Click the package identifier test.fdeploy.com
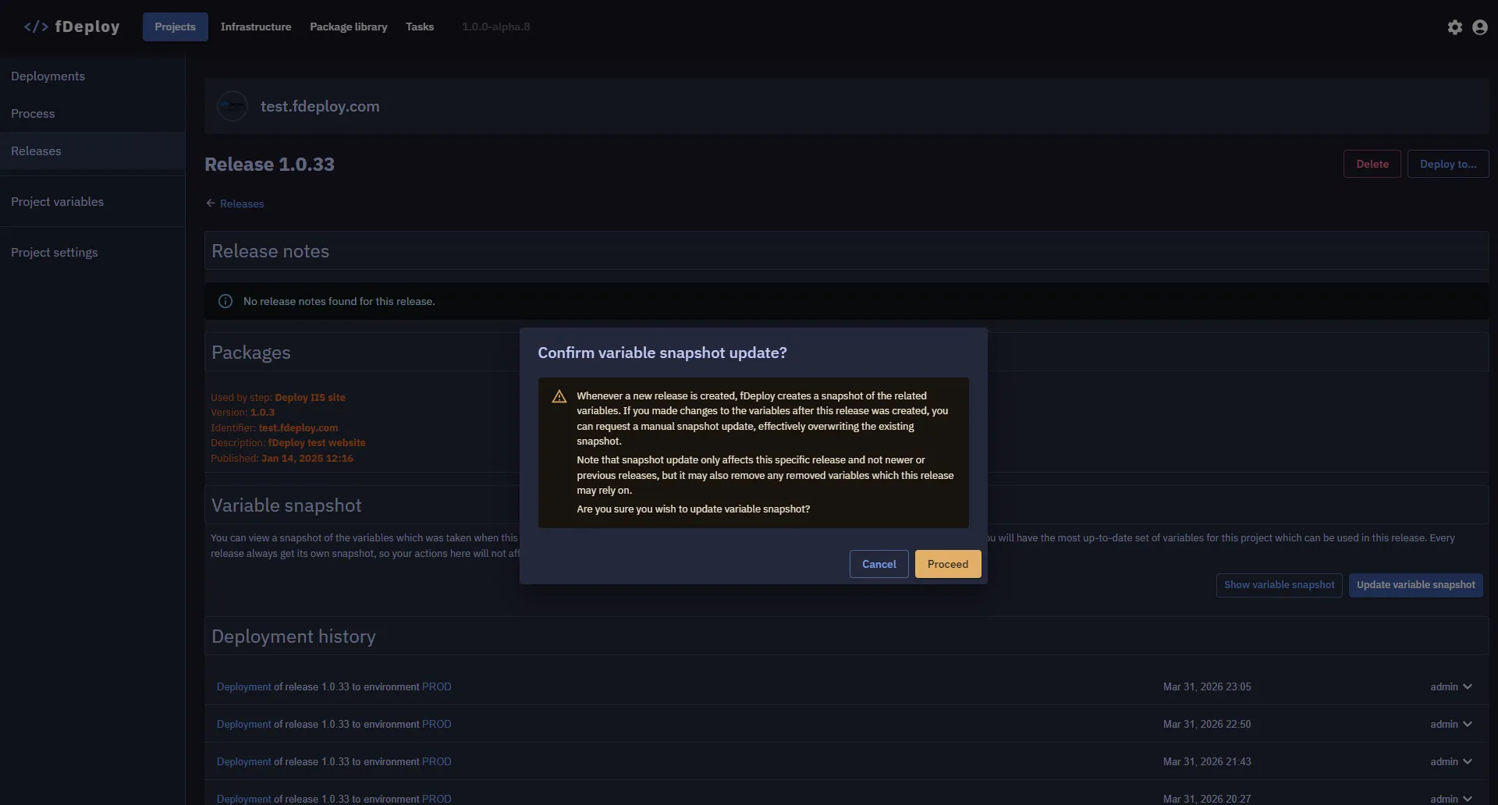Viewport: 1498px width, 805px height. (298, 428)
